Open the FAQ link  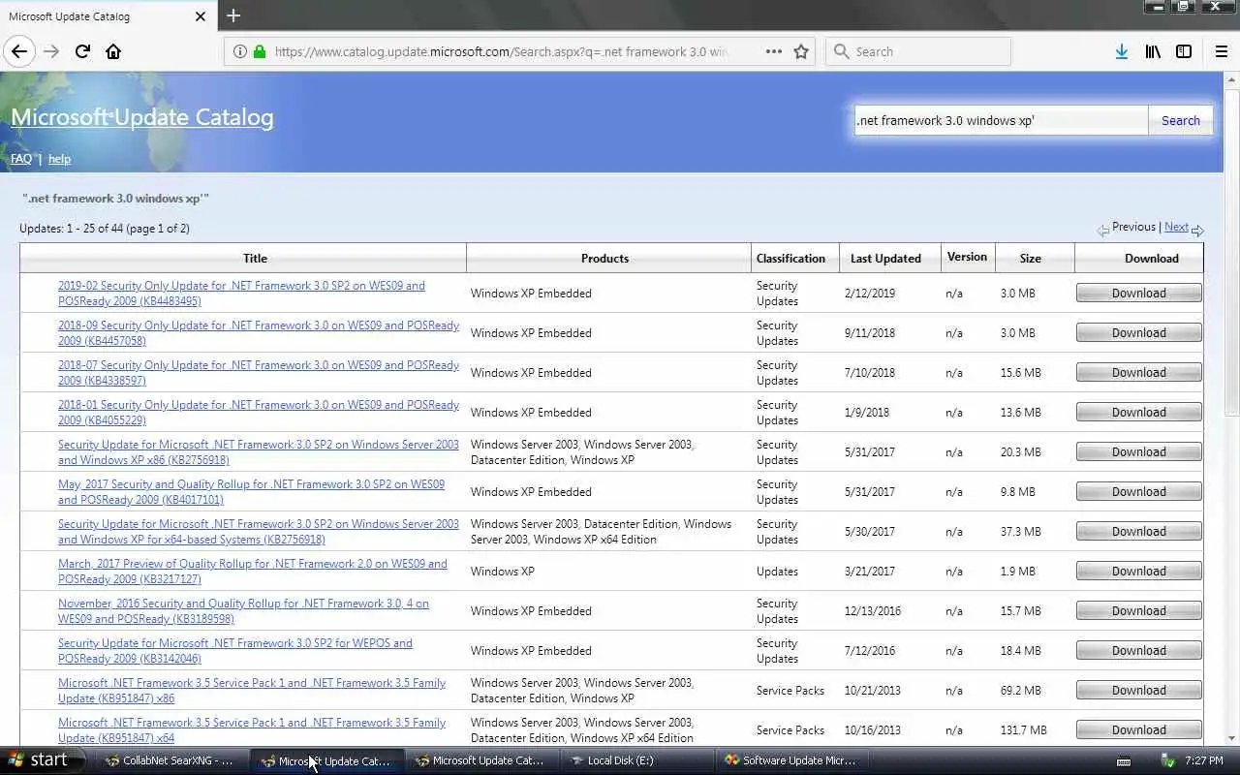[21, 159]
